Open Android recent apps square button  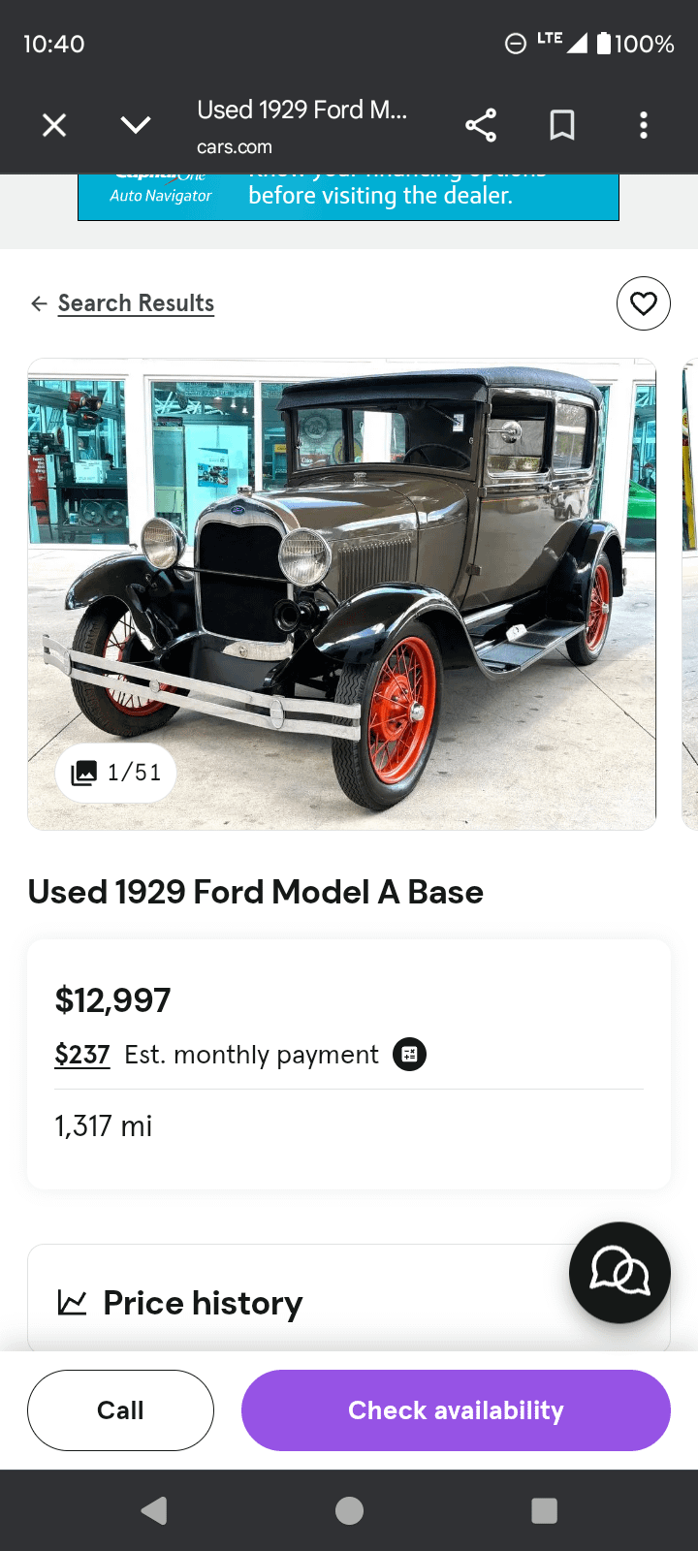point(545,1510)
